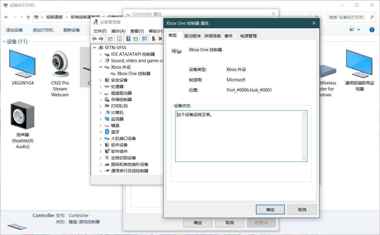Open the recent locations dropdown in Explorer
The width and height of the screenshot is (380, 235).
pos(22,17)
